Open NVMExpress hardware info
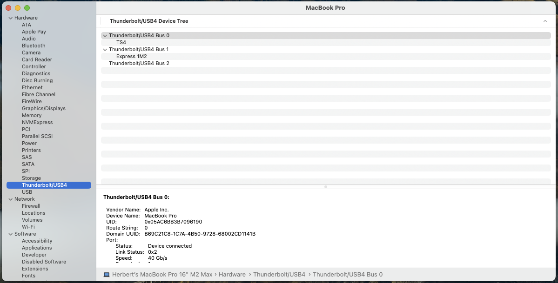The height and width of the screenshot is (283, 558). click(37, 122)
